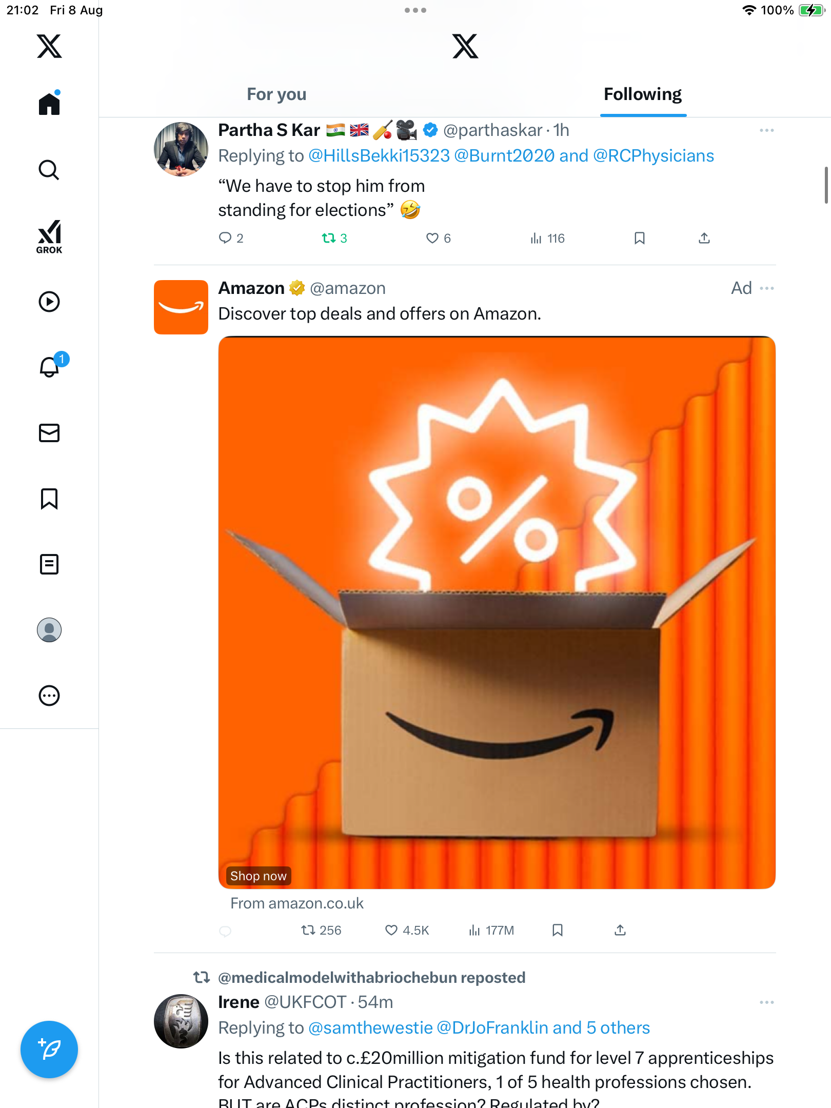The height and width of the screenshot is (1108, 831).
Task: Open the @RCPhysicians mention link
Action: pos(654,156)
